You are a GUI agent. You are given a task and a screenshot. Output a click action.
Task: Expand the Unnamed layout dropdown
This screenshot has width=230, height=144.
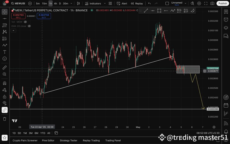pos(186,3)
